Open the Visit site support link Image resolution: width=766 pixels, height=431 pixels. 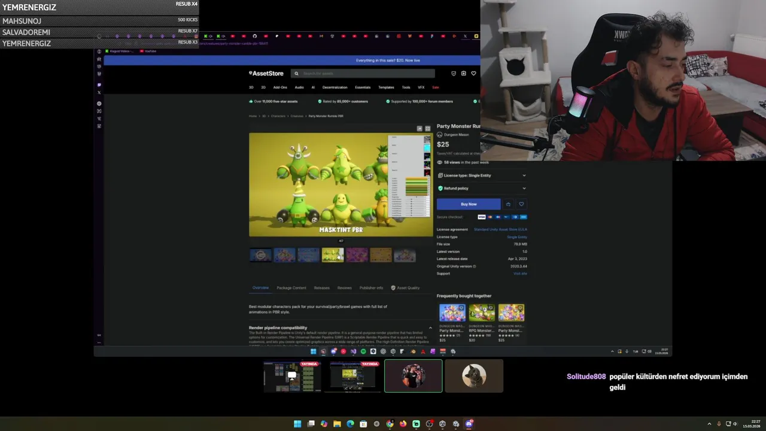tap(520, 274)
